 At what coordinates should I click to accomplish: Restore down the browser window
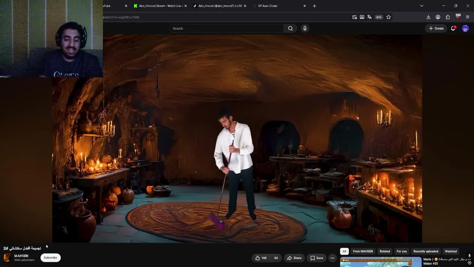point(456,6)
